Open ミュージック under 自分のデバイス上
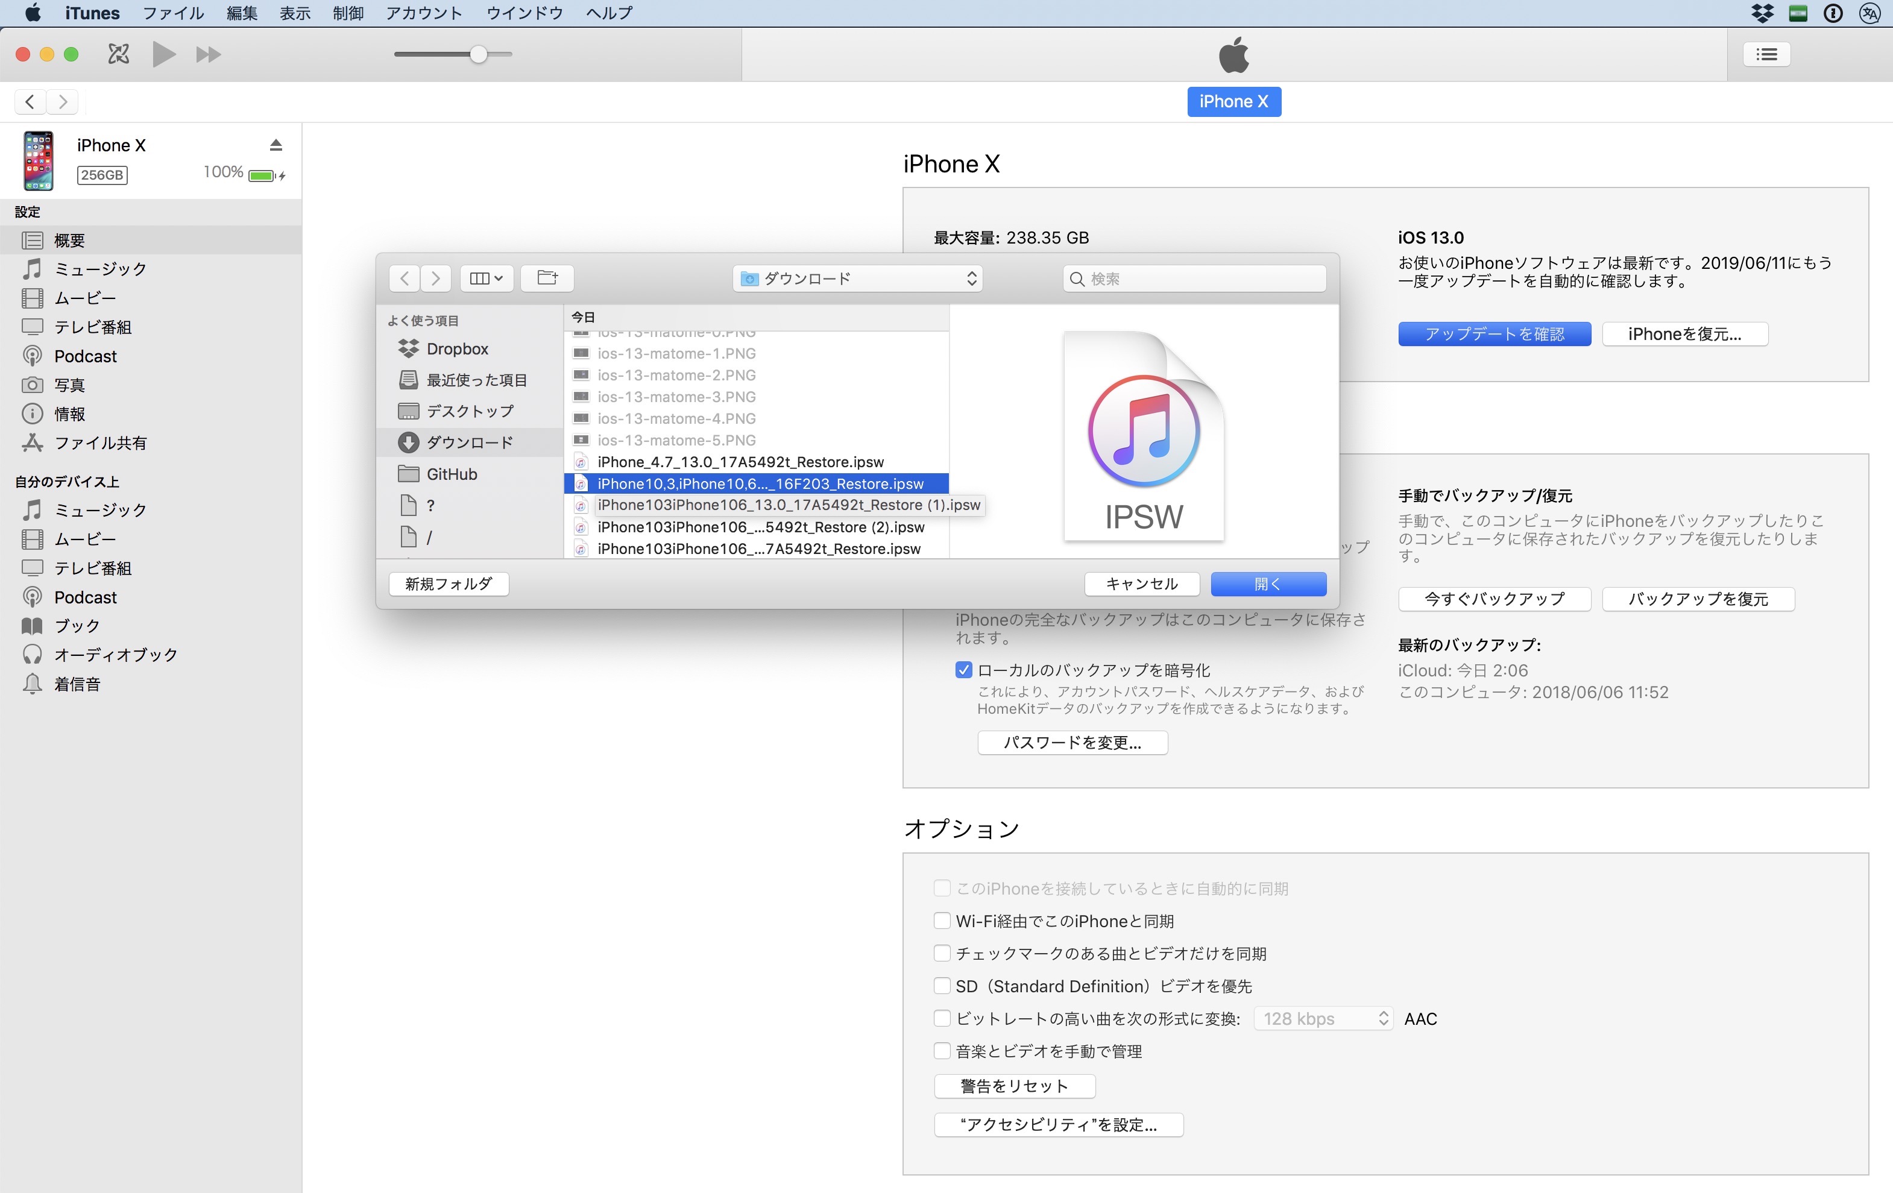1893x1193 pixels. point(151,510)
